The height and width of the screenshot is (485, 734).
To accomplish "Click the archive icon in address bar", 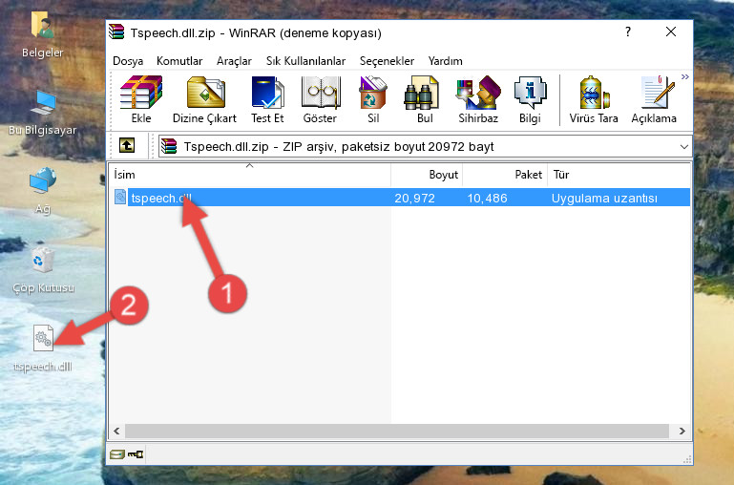I will [169, 146].
